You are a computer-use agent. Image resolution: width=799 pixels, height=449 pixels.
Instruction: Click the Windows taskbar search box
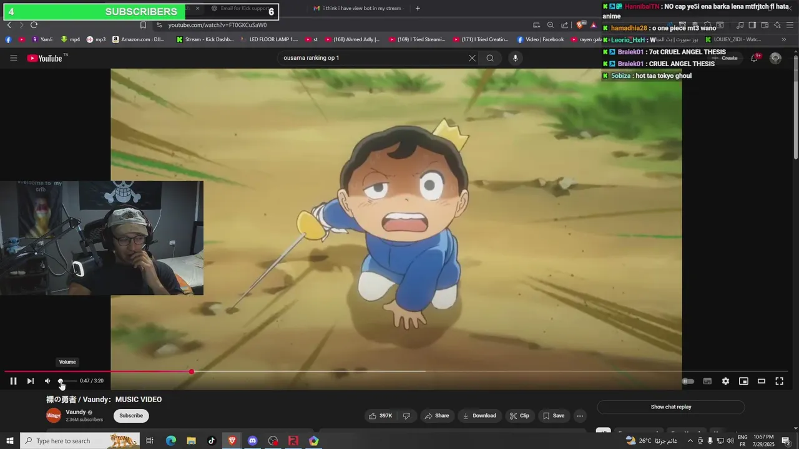(x=80, y=441)
